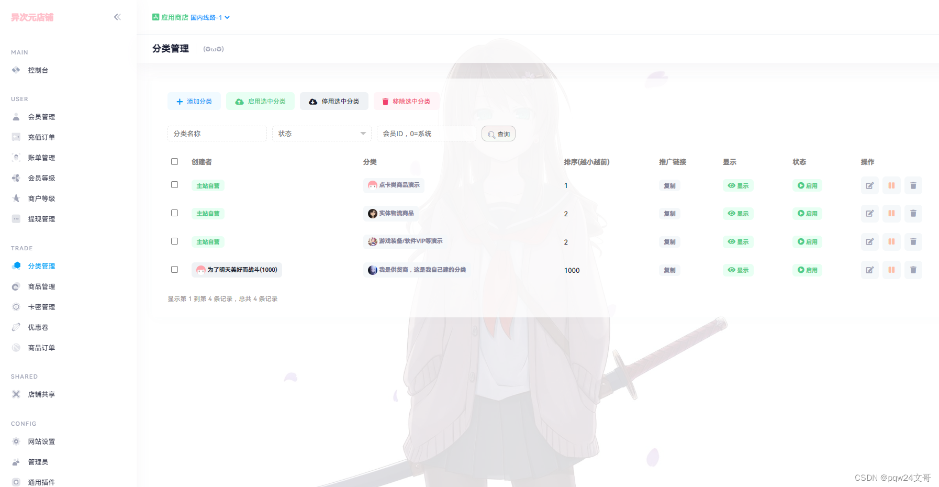Delete the 游戏装备/软件VIP等演示 category

[x=913, y=241]
